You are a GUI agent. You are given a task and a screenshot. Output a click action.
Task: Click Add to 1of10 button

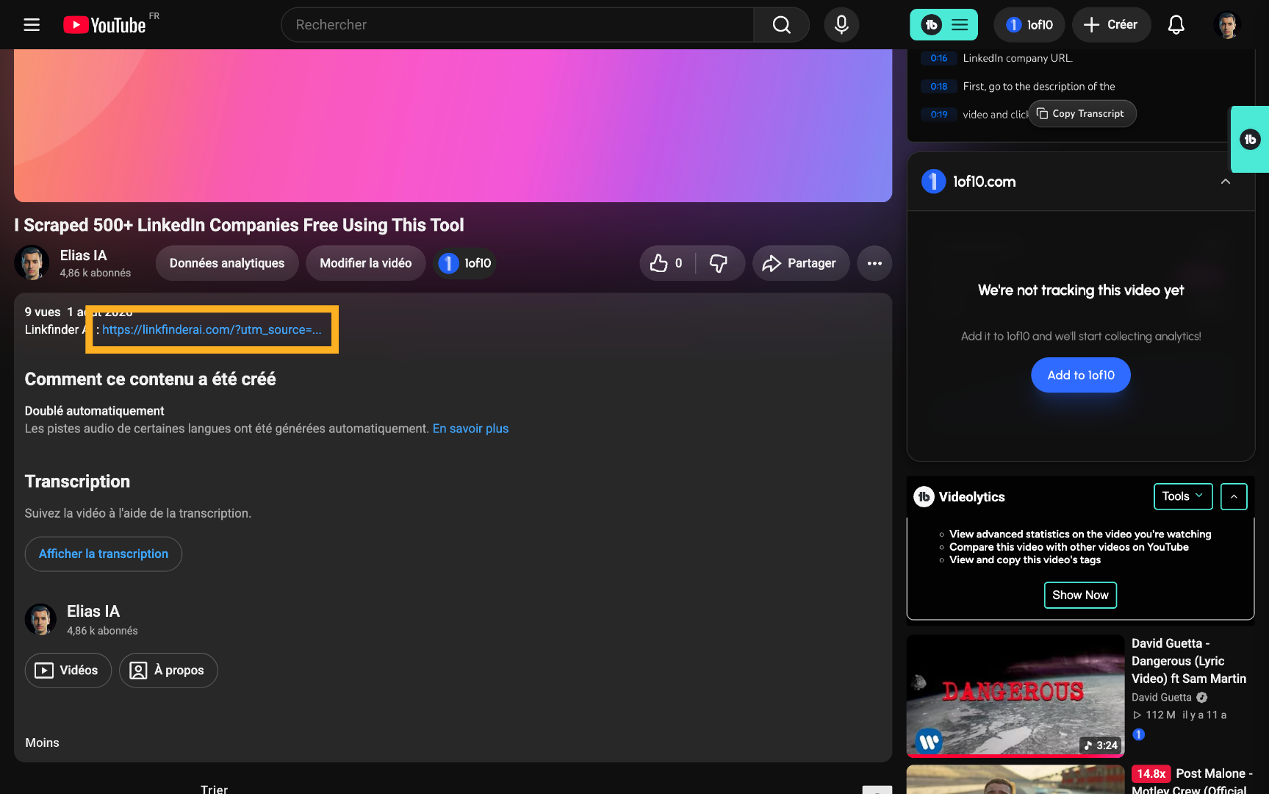[x=1081, y=375]
